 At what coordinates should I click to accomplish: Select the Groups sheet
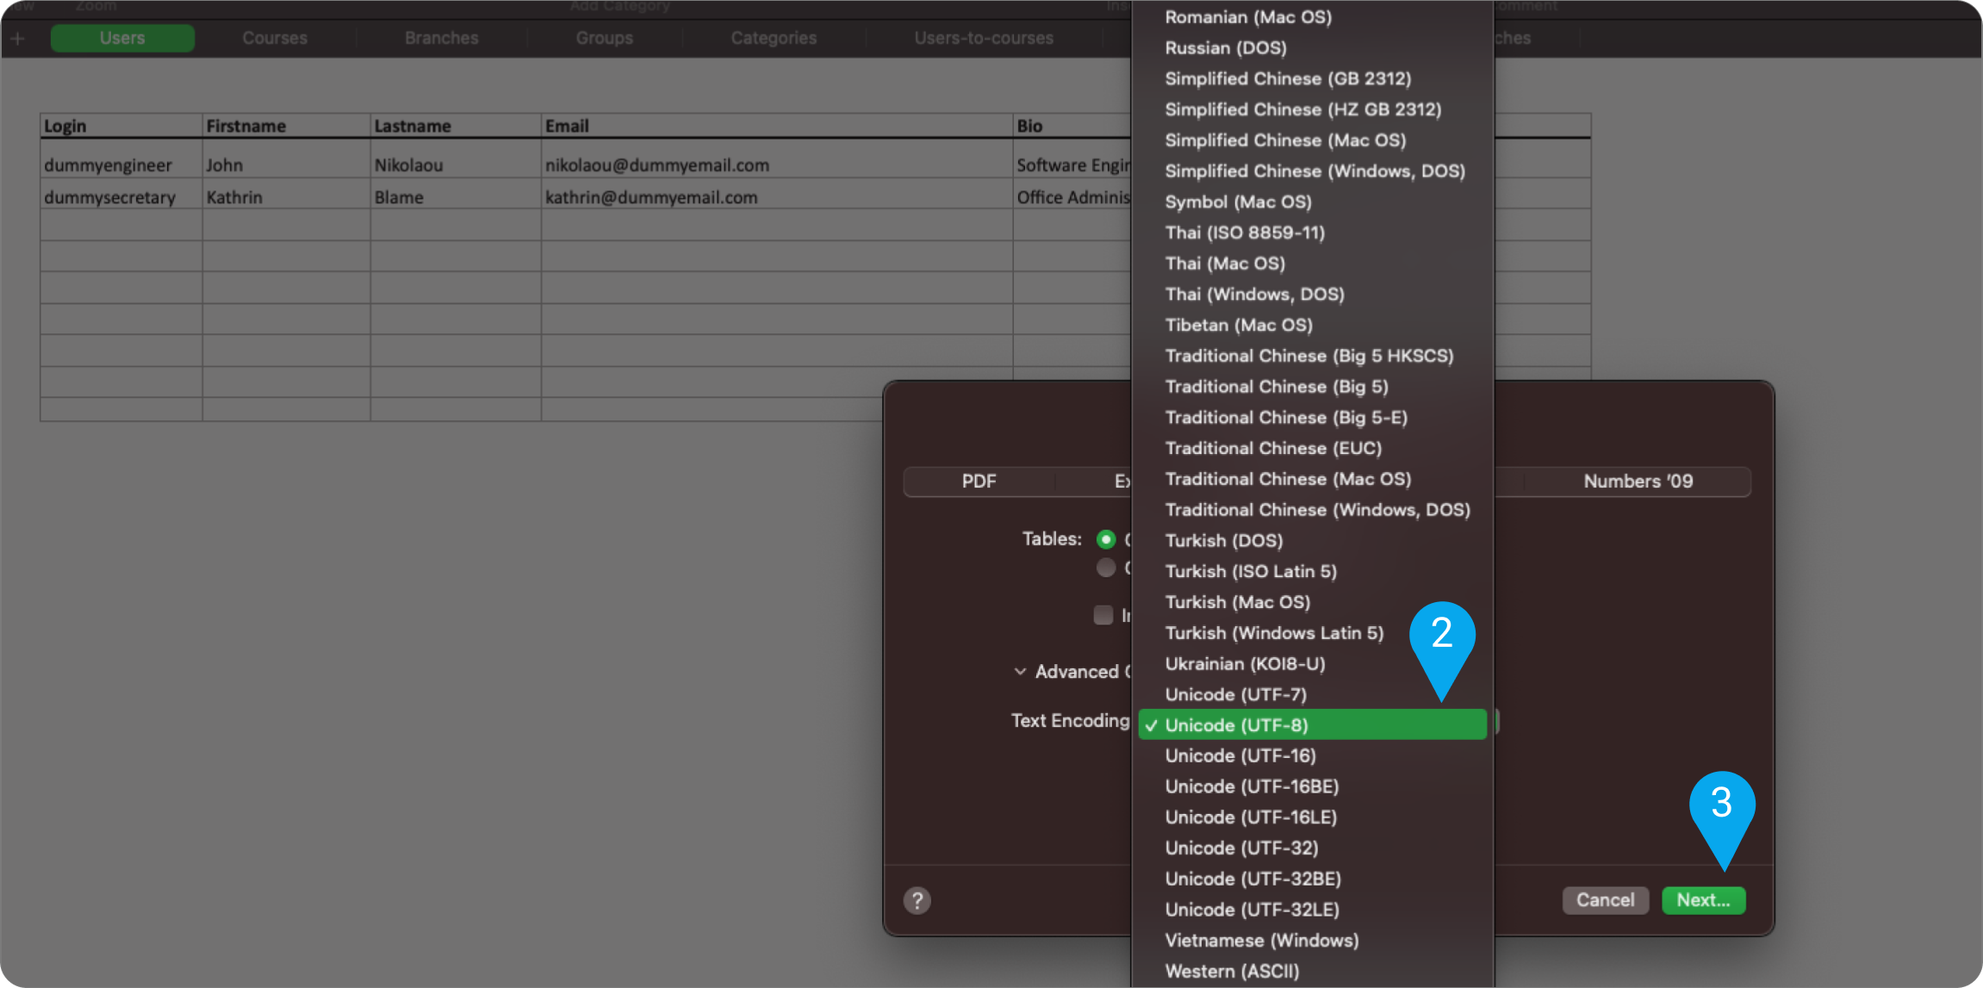coord(604,37)
